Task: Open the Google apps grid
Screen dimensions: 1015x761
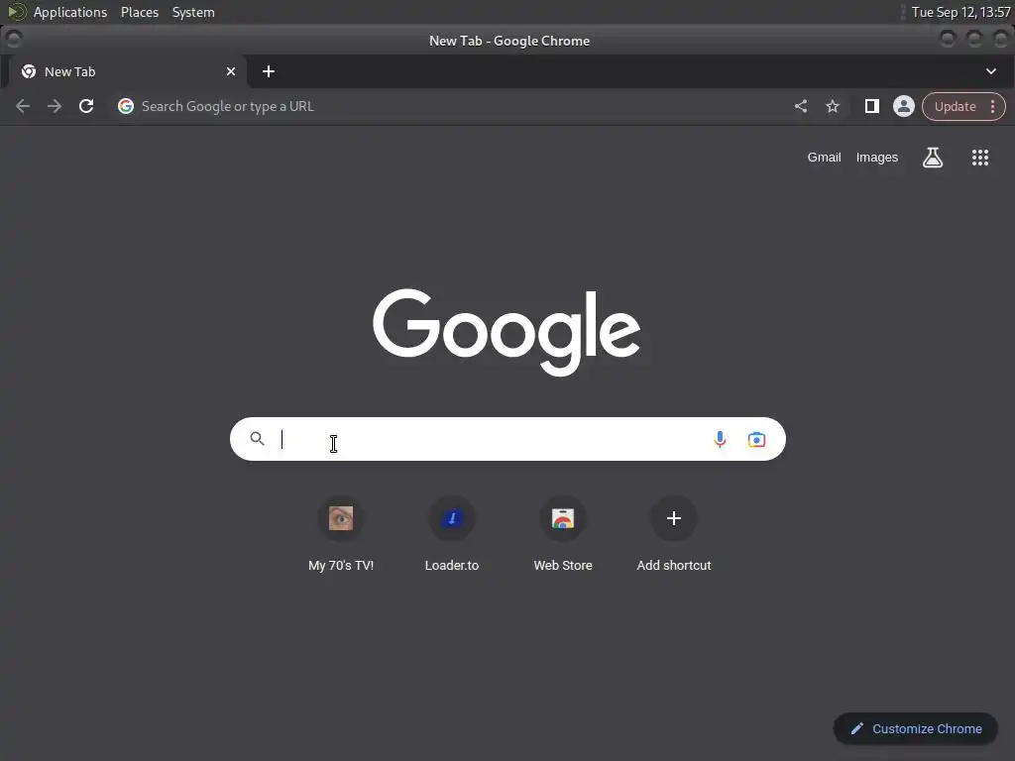Action: pyautogui.click(x=980, y=158)
